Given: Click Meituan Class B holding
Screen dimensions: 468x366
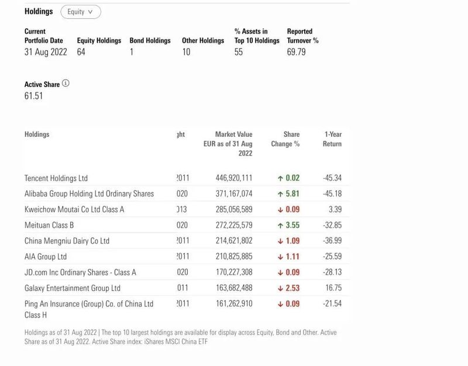Looking at the screenshot, I should [49, 225].
